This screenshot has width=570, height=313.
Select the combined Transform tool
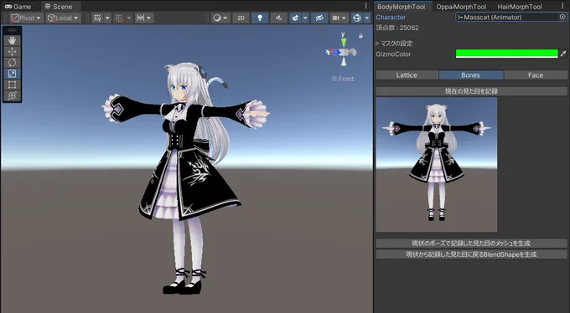[12, 95]
